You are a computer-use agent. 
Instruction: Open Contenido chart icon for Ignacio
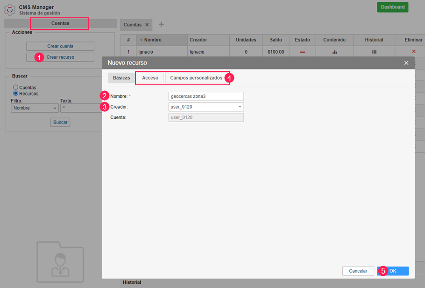tap(334, 52)
